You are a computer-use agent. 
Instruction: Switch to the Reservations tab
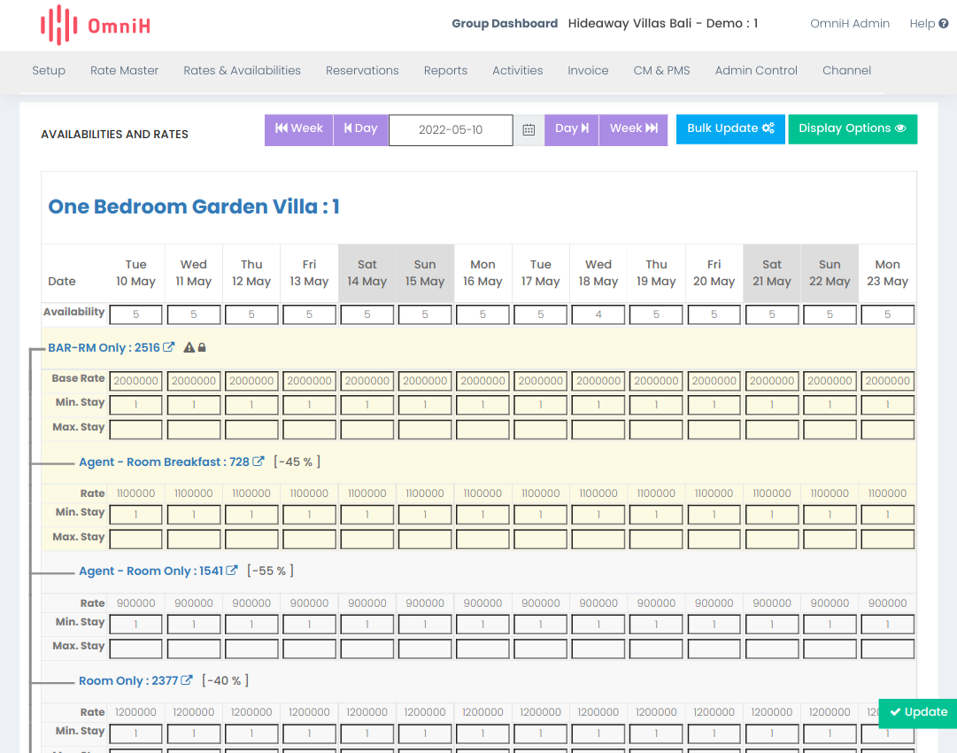coord(362,70)
